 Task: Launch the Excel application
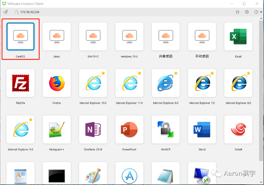[238, 37]
